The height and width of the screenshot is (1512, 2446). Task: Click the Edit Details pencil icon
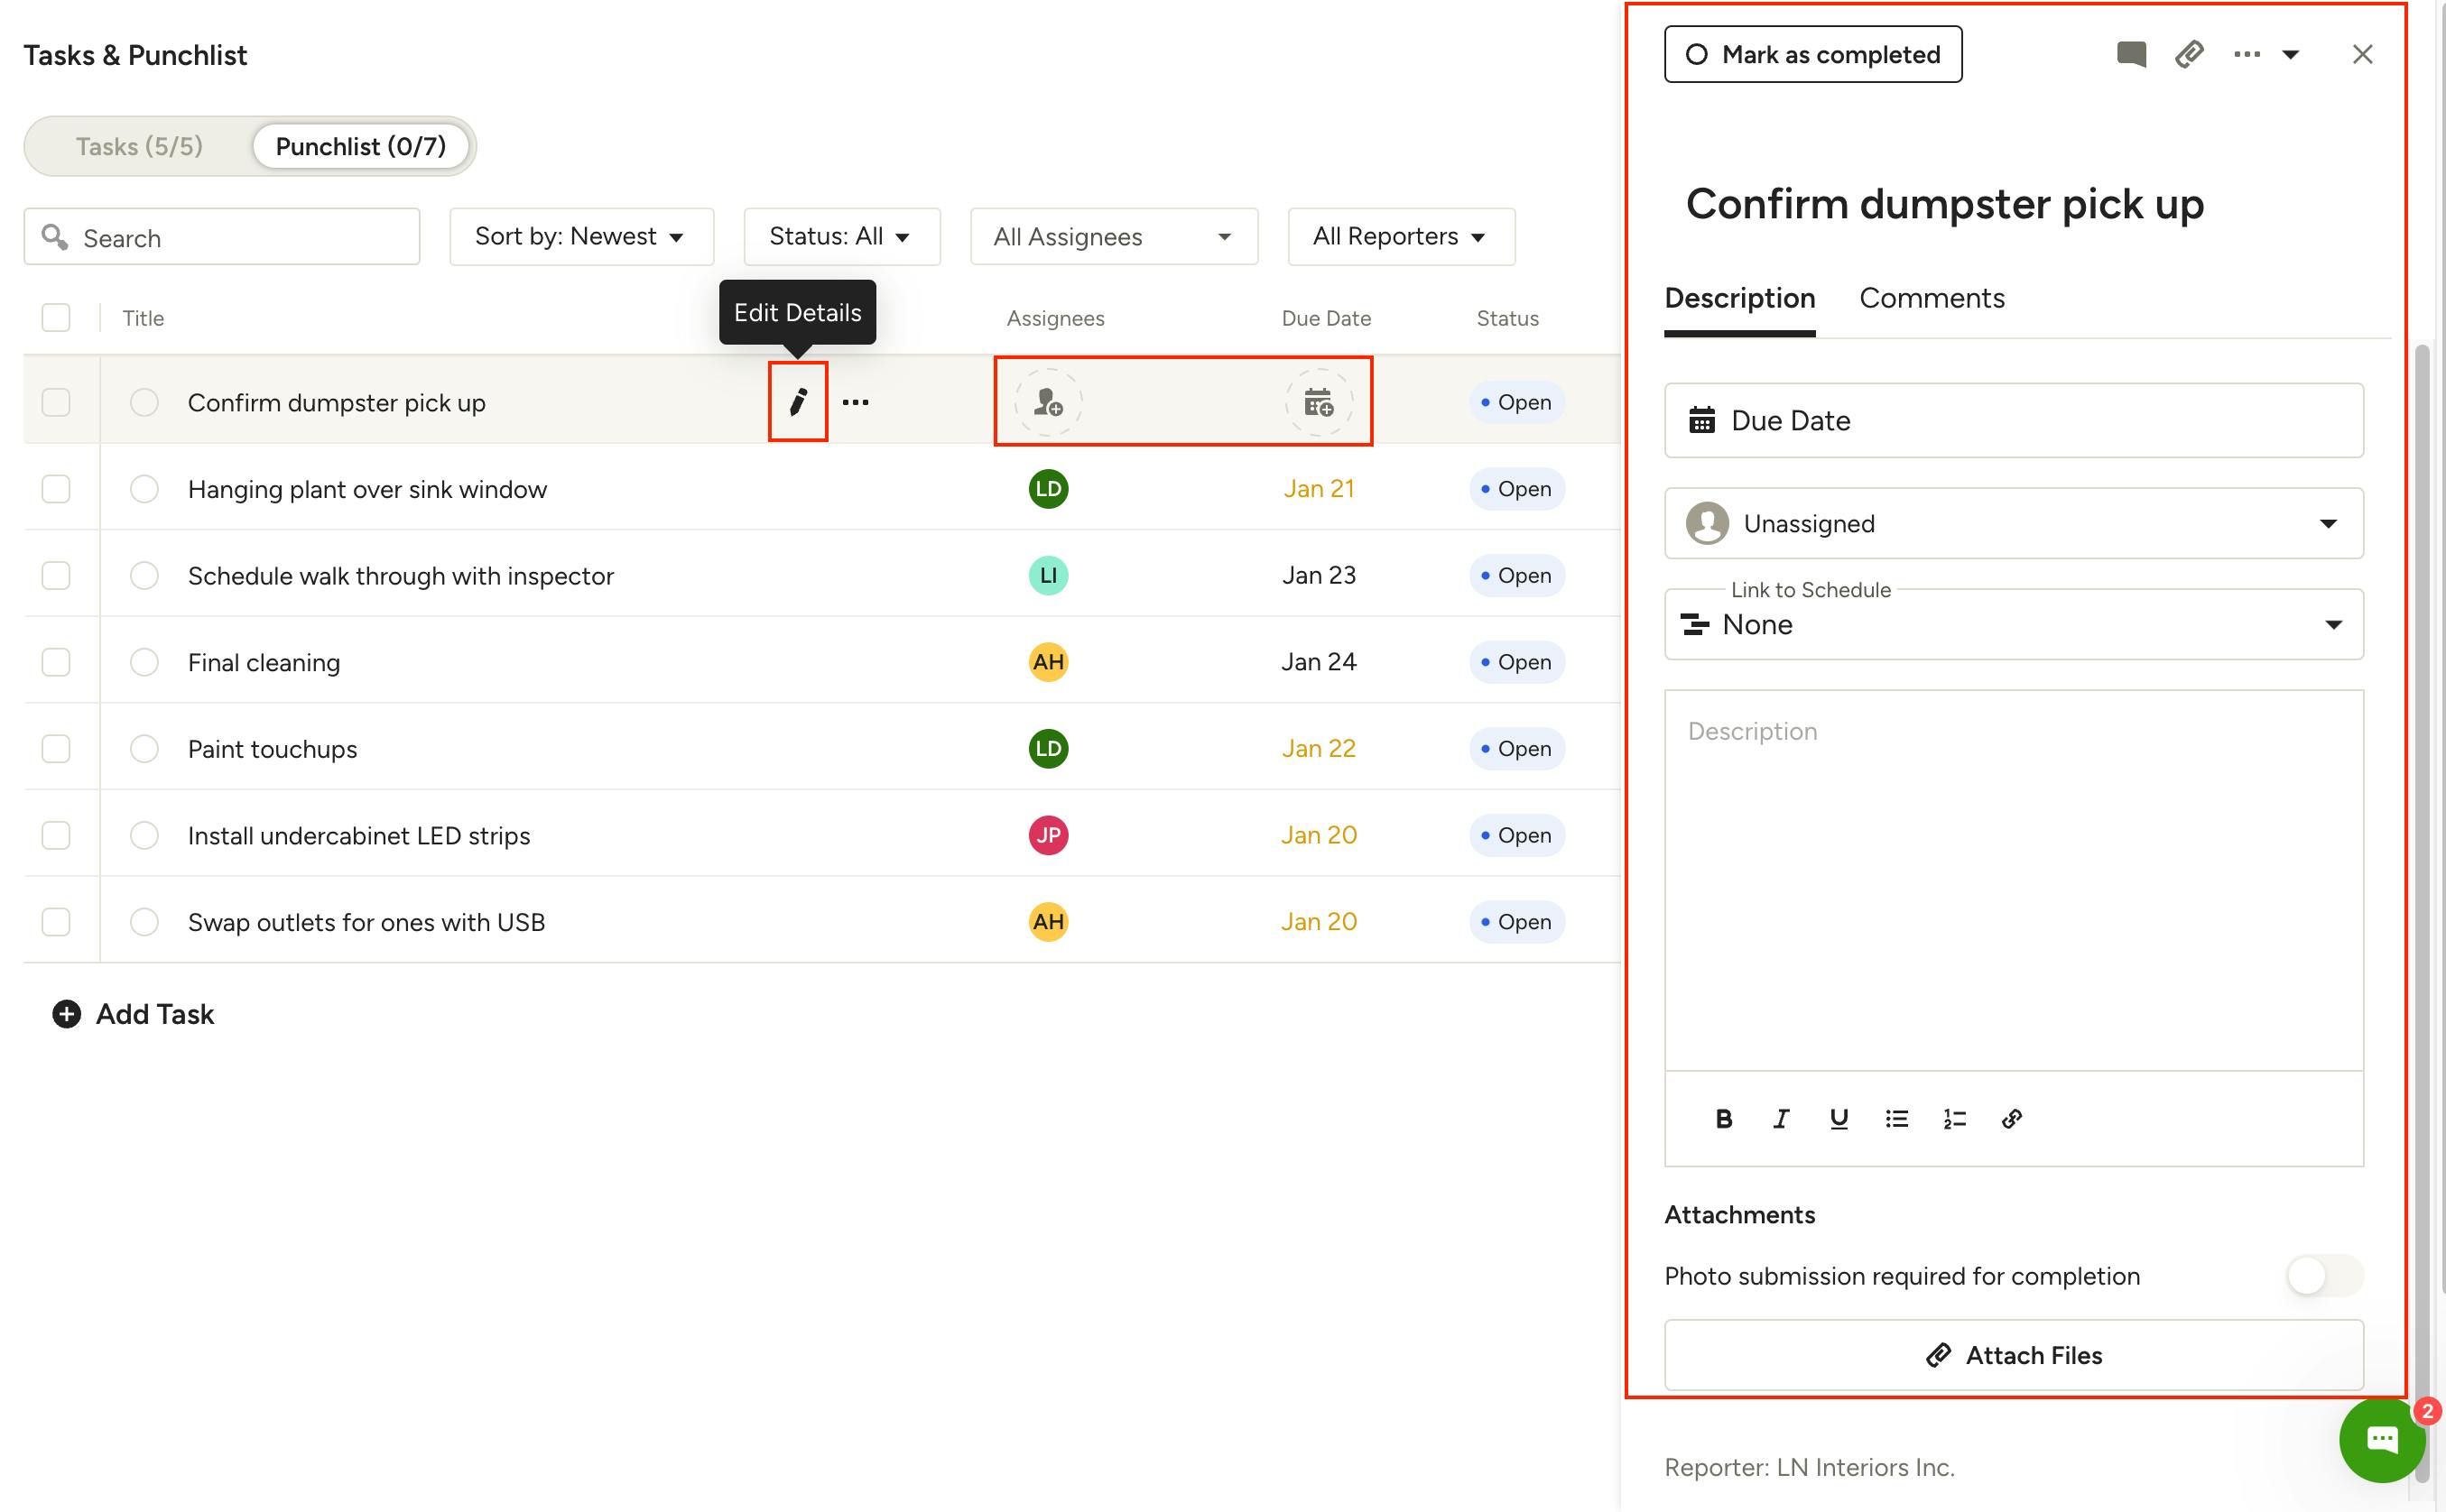coord(797,402)
